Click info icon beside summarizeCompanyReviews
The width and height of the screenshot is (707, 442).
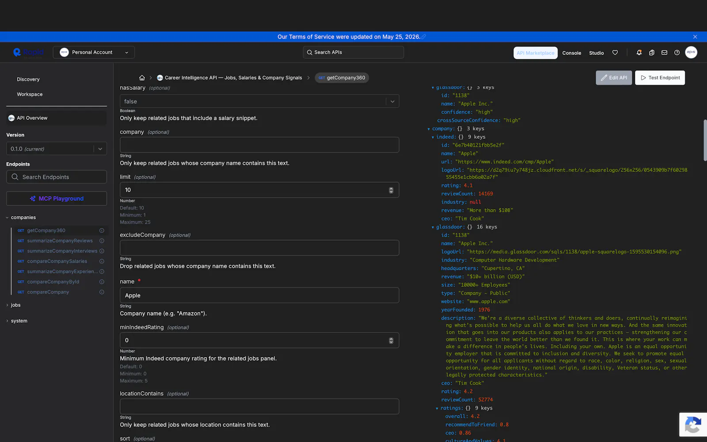coord(102,241)
